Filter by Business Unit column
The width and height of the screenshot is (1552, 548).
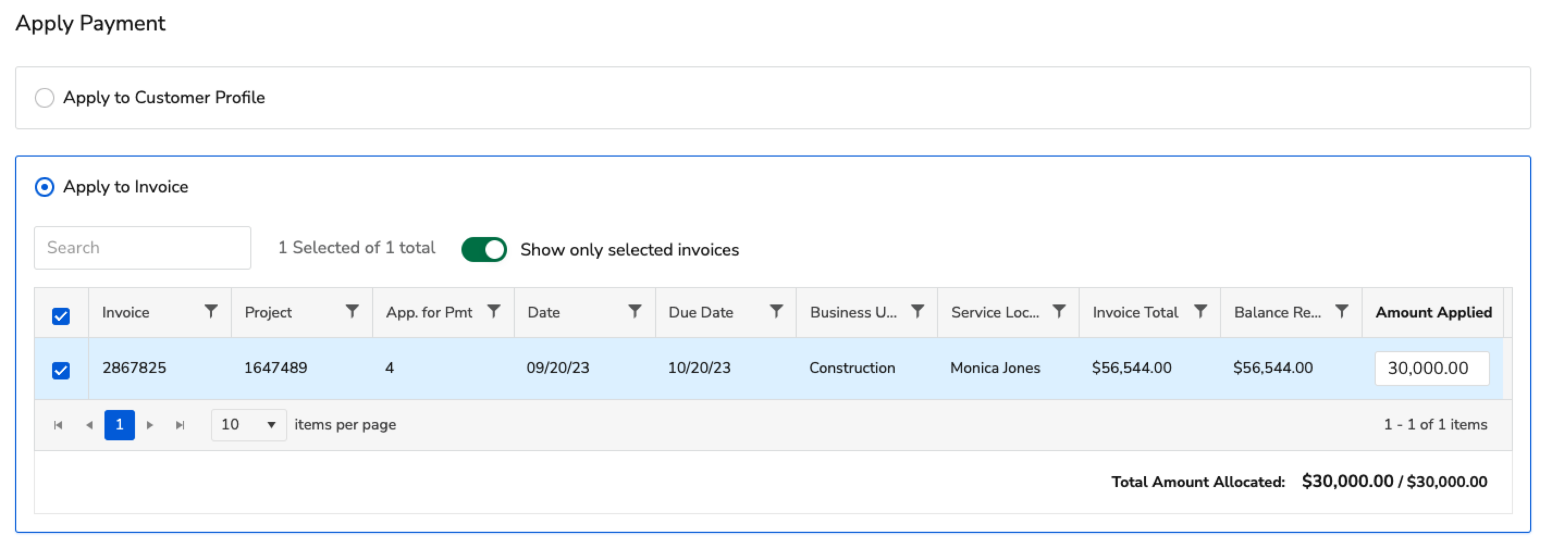(917, 311)
